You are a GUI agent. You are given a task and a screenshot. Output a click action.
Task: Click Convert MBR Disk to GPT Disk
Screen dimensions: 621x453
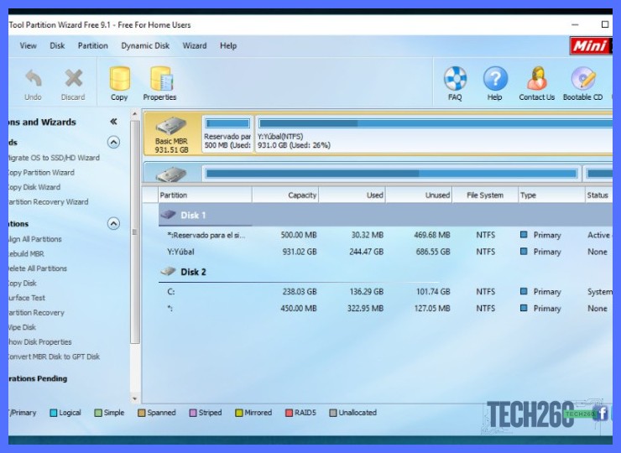(x=55, y=357)
